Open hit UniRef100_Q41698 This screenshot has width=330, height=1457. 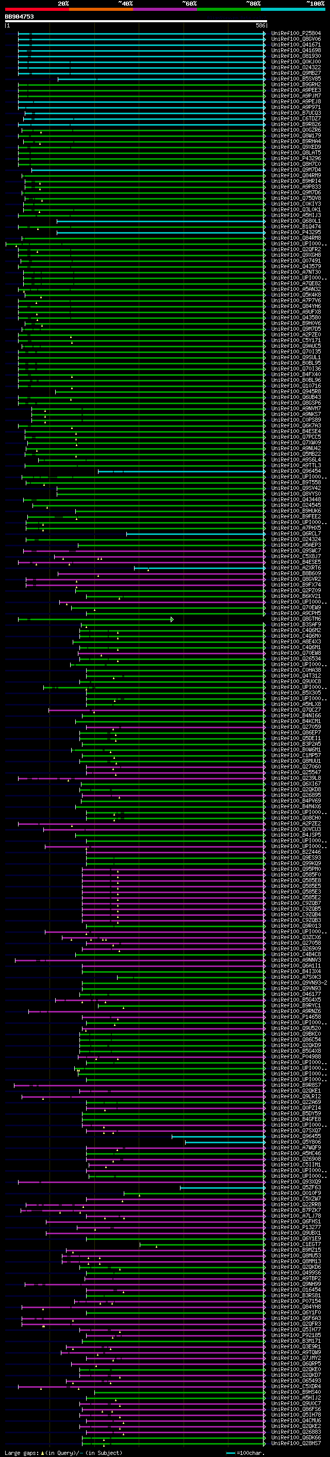(295, 50)
